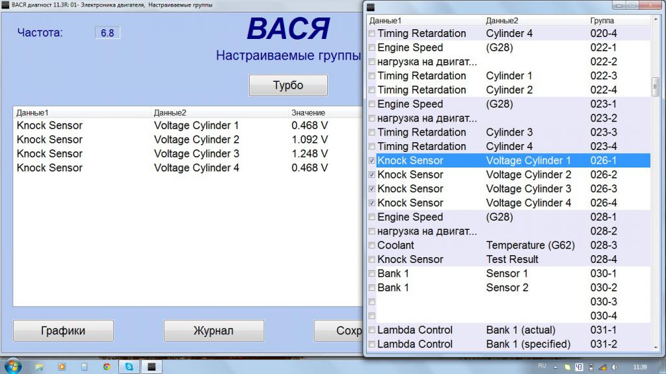Switch to Skype in the taskbar
The width and height of the screenshot is (666, 374).
pyautogui.click(x=129, y=367)
